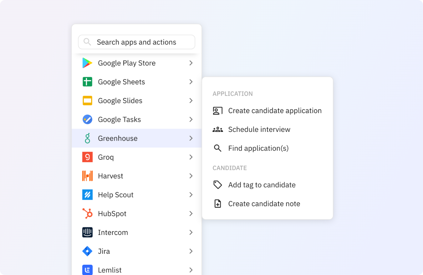This screenshot has height=275, width=423.
Task: Click the Add tag to candidate tag icon
Action: tap(217, 185)
